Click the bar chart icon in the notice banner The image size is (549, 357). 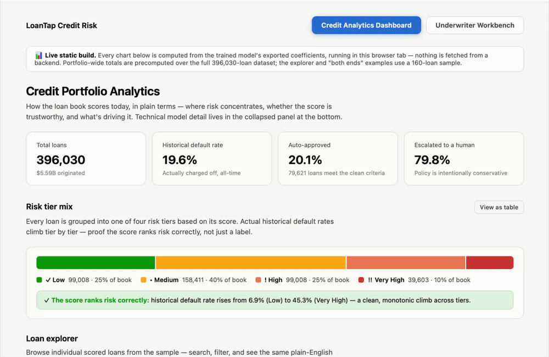coord(38,55)
